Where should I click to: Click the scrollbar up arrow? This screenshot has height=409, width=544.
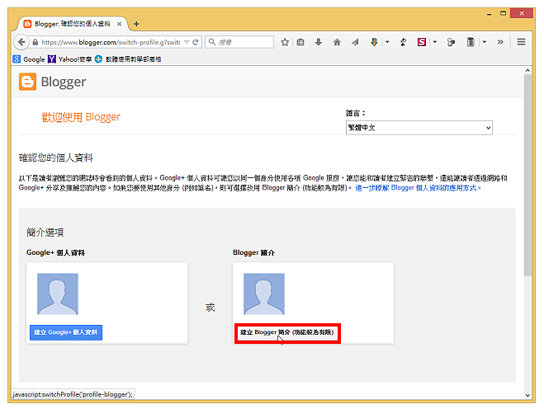pyautogui.click(x=527, y=70)
